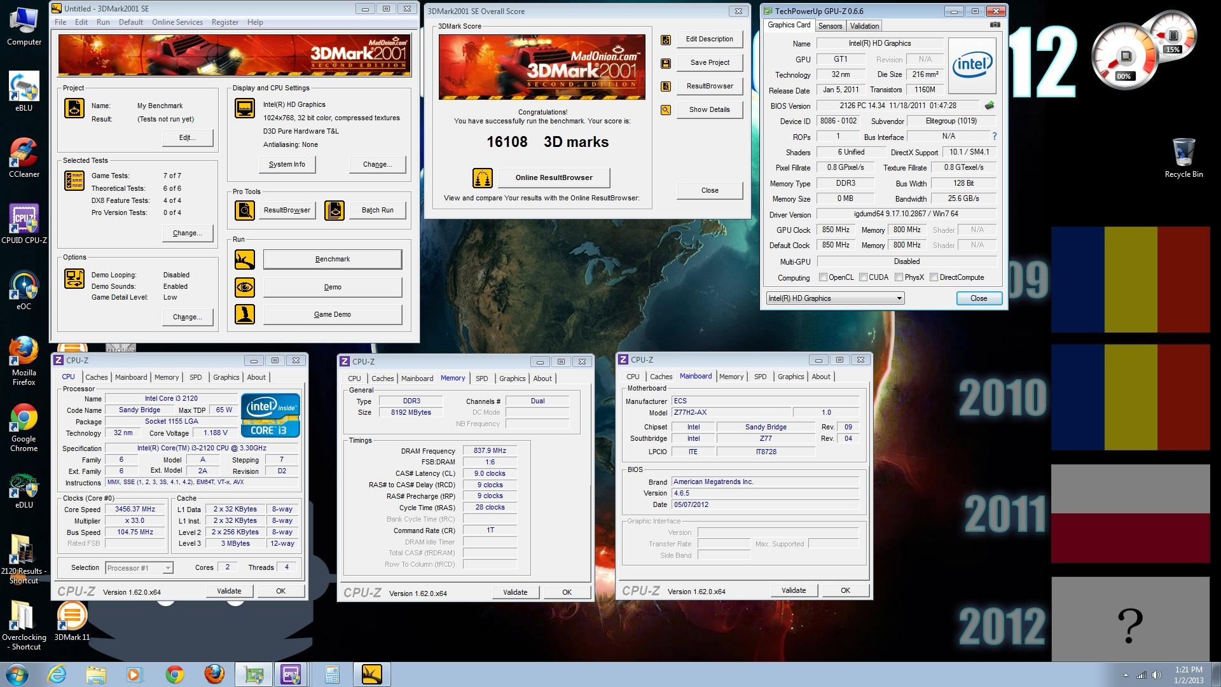Open Caches tab in CPU-Z CPU window
This screenshot has width=1221, height=687.
click(x=97, y=377)
